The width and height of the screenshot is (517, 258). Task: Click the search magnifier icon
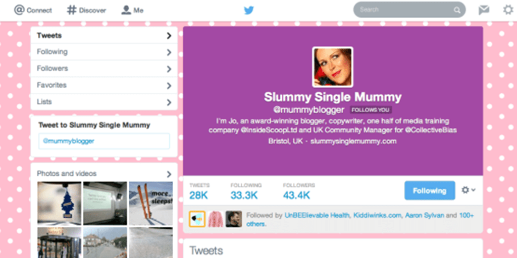pyautogui.click(x=457, y=10)
